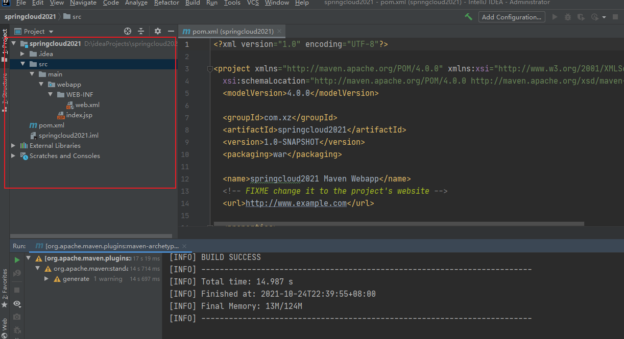The width and height of the screenshot is (624, 339).
Task: Open the Build menu
Action: 193,3
